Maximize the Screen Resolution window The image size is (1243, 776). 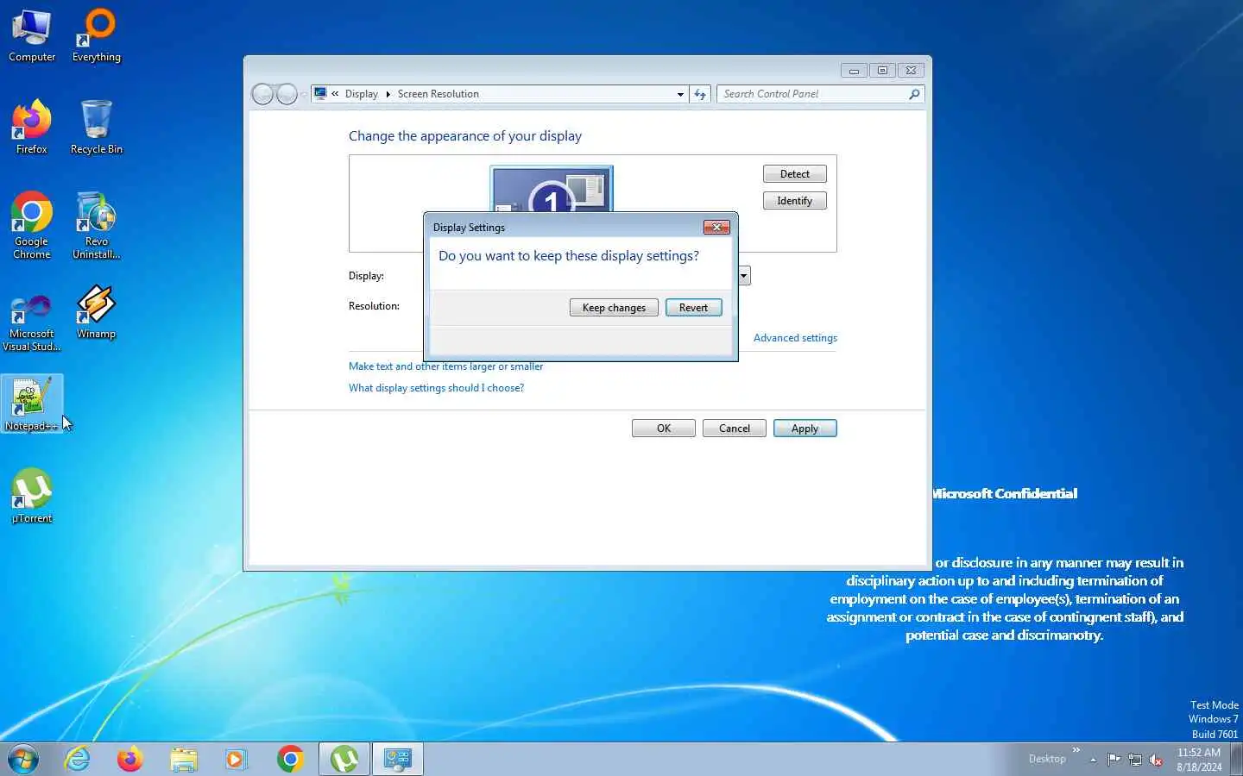(x=881, y=71)
